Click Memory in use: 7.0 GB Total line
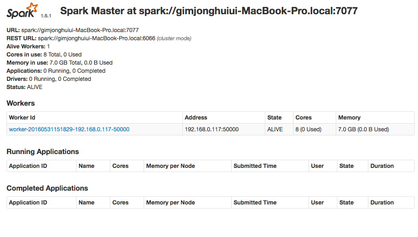Viewport: 418px width, 237px height. point(59,63)
